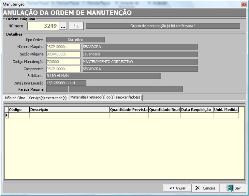Viewport: 249px width, 196px height.
Task: Exit via the Sair button
Action: (233, 188)
